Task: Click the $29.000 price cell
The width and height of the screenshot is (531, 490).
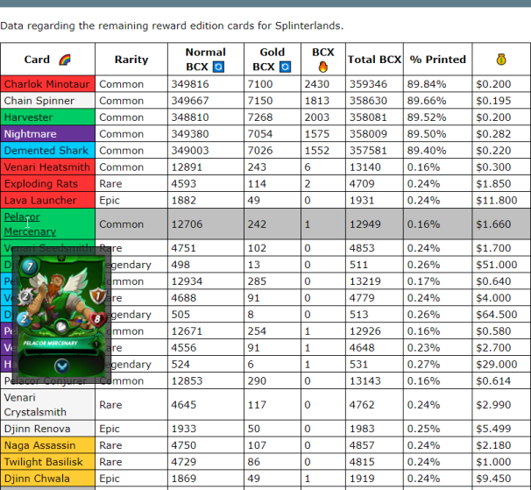Action: point(497,365)
